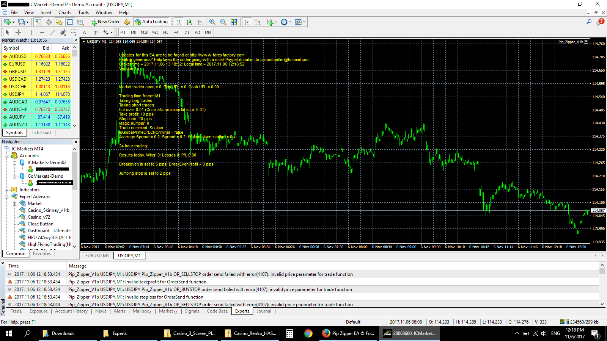607x341 pixels.
Task: Switch to the Journal tab
Action: (264, 311)
